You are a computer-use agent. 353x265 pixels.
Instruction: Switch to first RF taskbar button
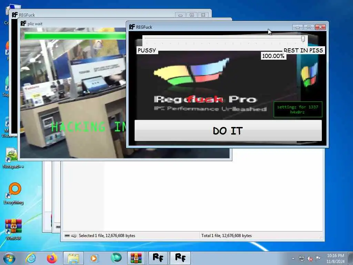[158, 258]
